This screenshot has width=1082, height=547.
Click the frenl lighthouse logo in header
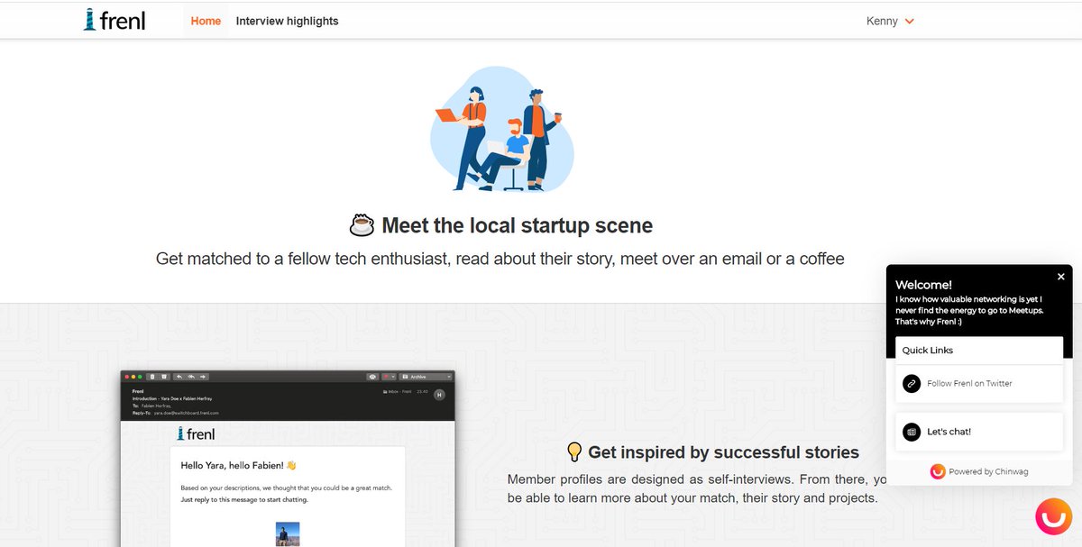[x=113, y=20]
